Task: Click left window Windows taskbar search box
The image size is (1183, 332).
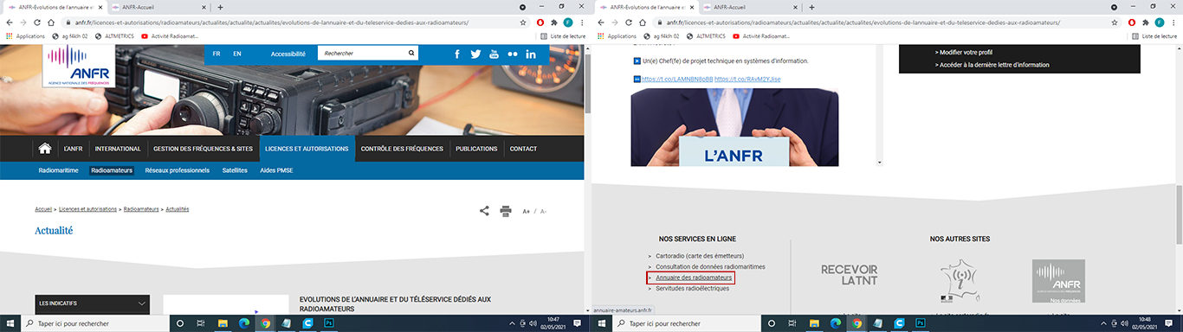Action: point(95,323)
